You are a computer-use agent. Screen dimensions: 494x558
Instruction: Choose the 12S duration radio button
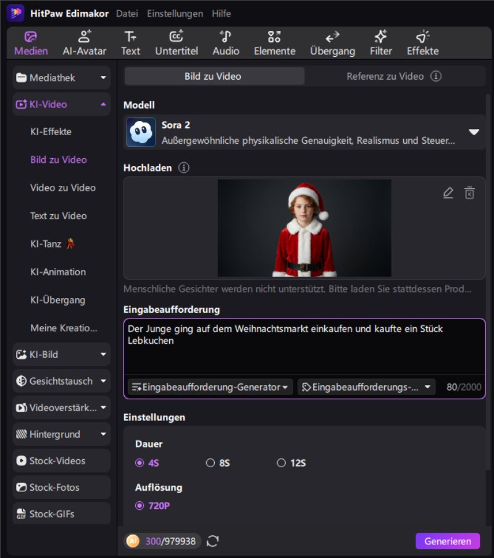282,463
